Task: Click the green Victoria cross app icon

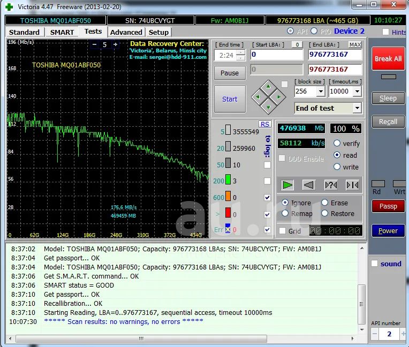Action: click(10, 7)
